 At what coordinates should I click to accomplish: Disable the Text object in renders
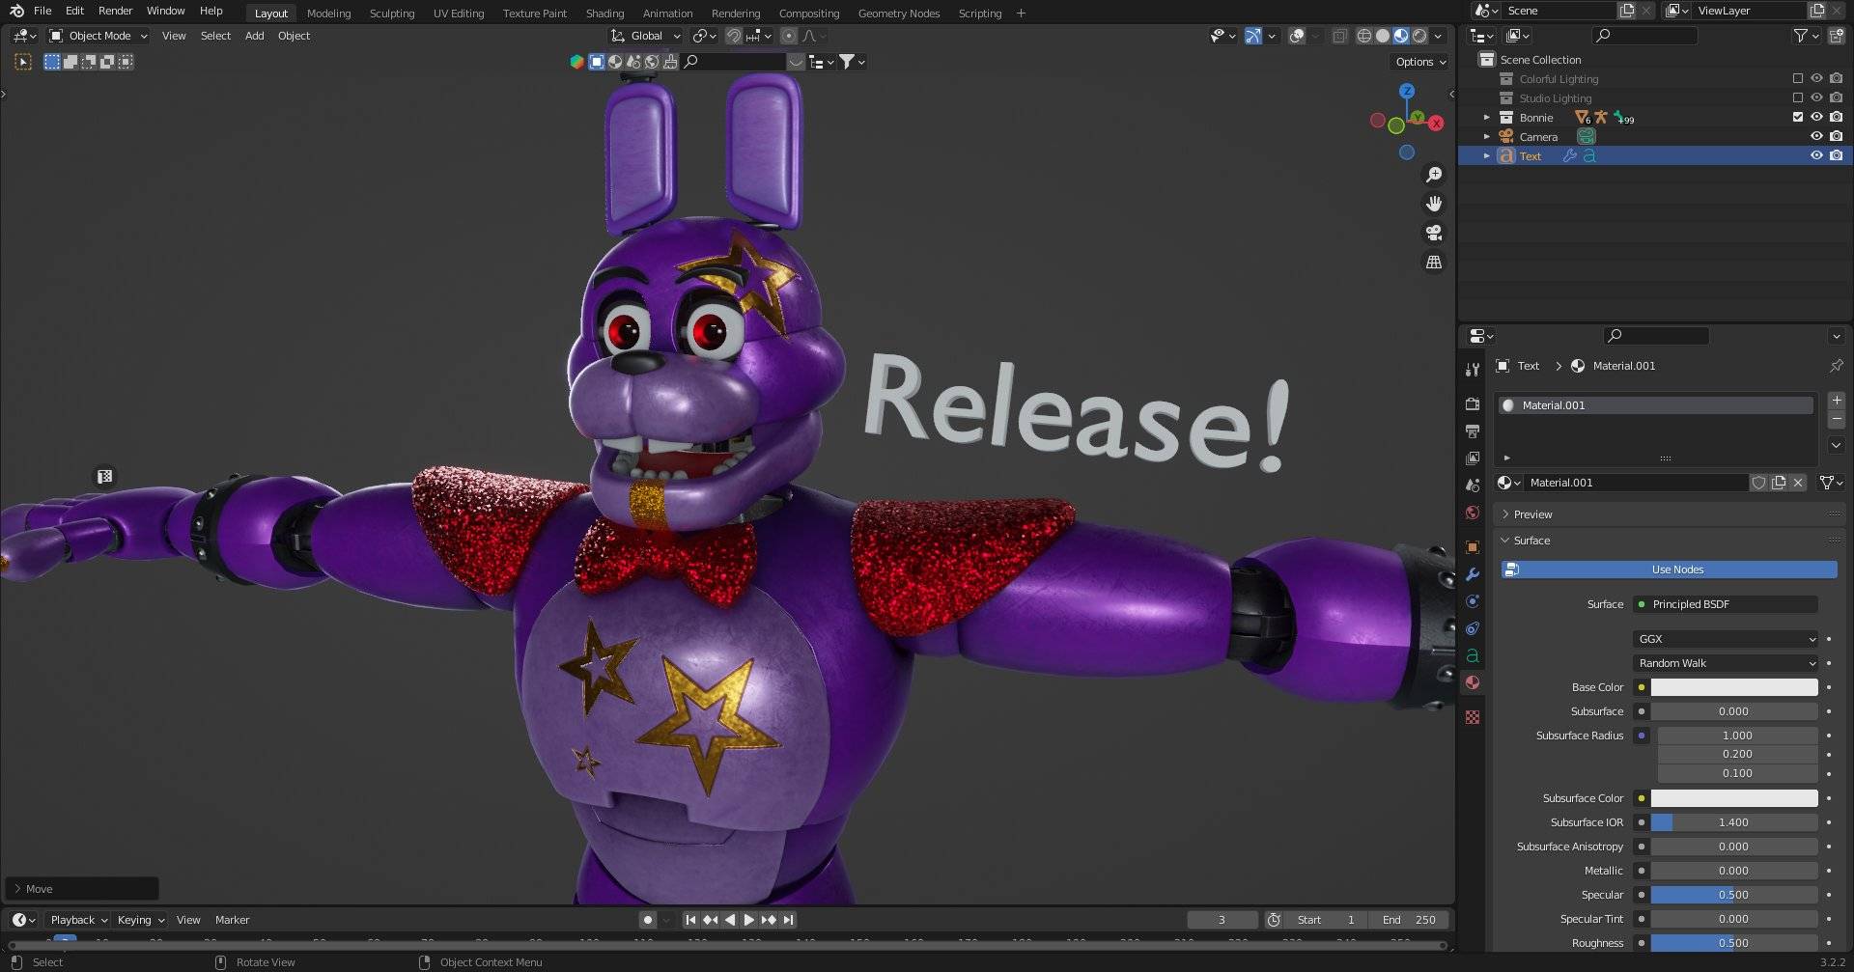1836,155
